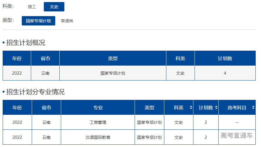The image size is (261, 147).
Task: Click sort arrows on 计划数 column
Action: point(216,107)
